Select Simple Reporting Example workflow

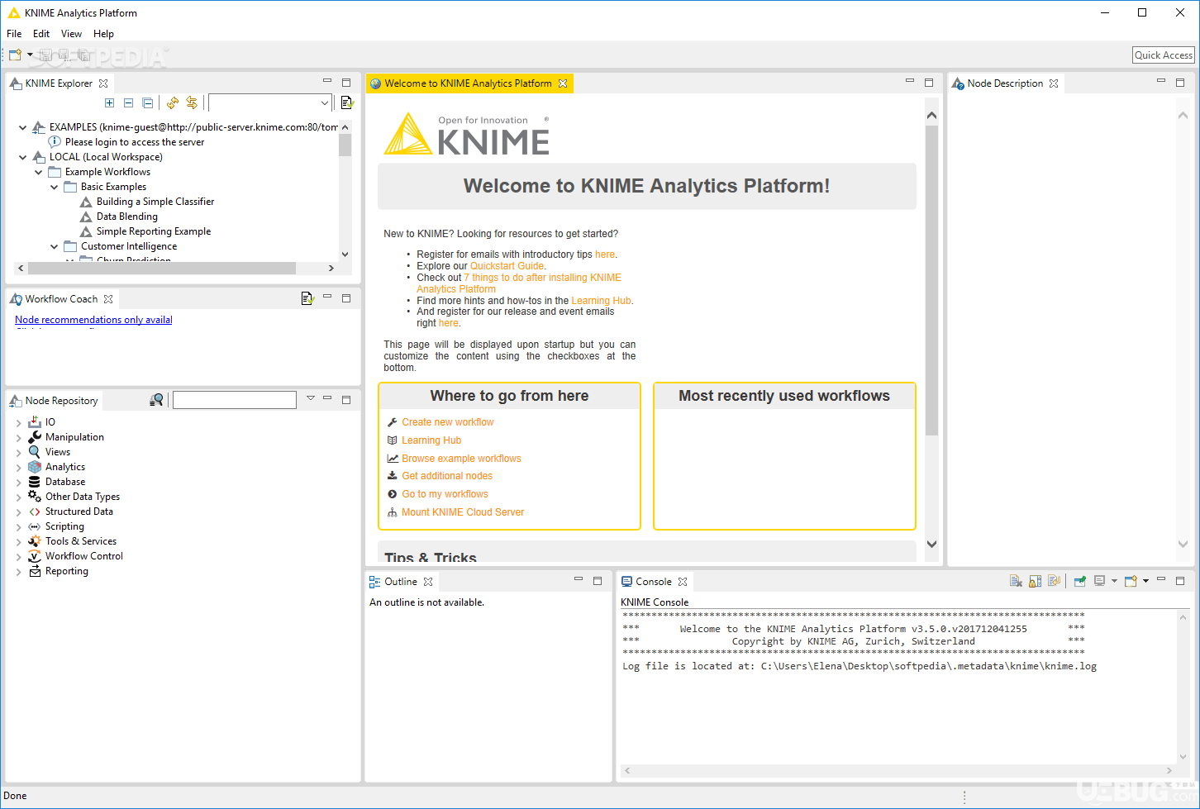coord(154,231)
